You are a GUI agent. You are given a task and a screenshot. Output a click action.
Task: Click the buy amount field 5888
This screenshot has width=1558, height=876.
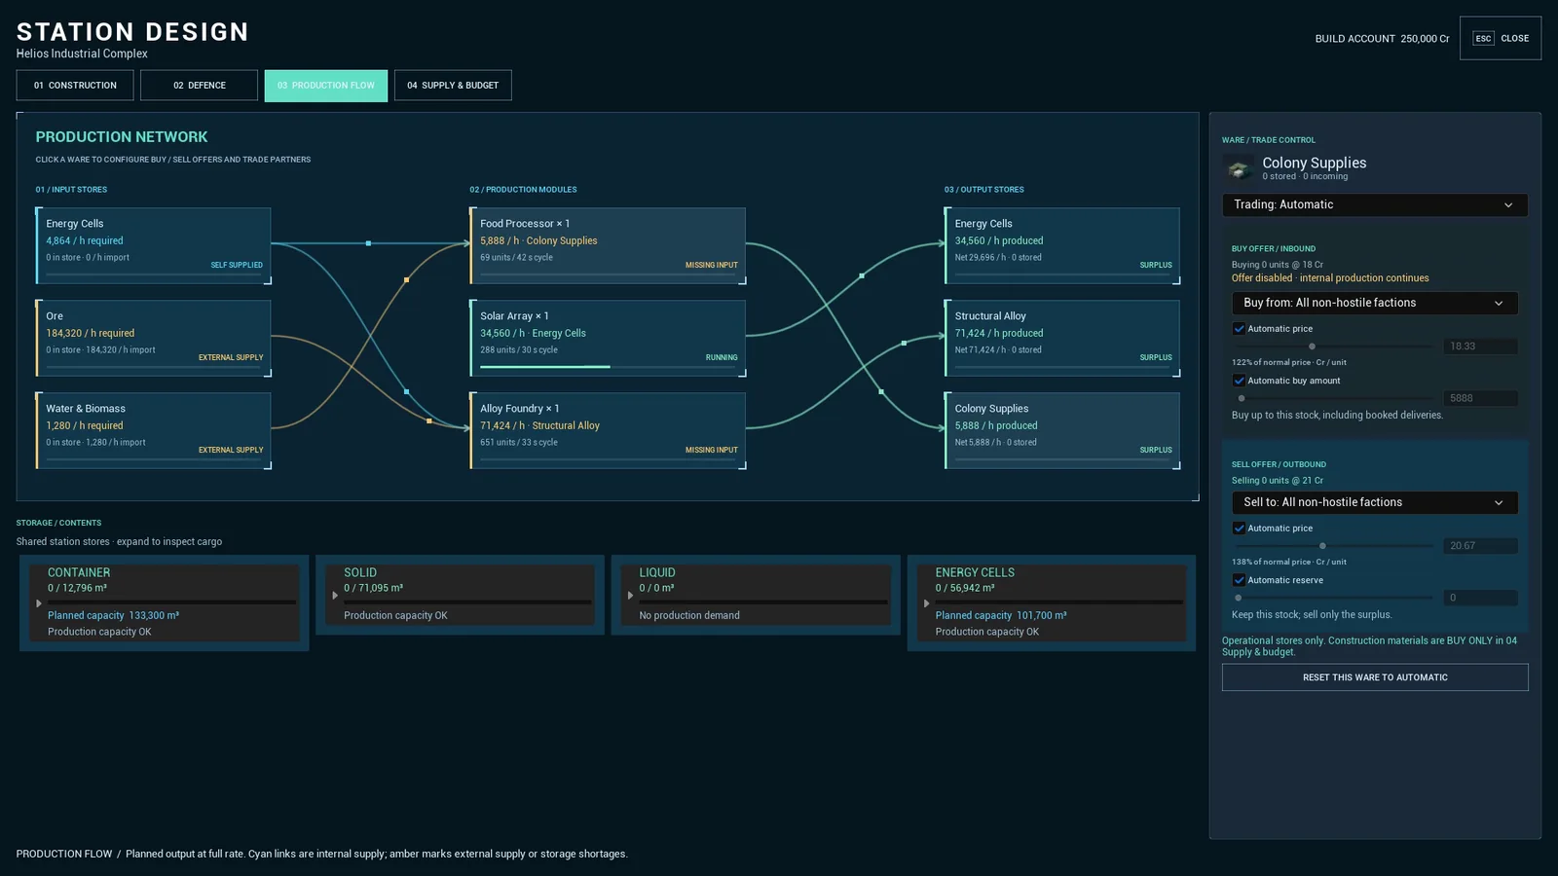pyautogui.click(x=1480, y=398)
